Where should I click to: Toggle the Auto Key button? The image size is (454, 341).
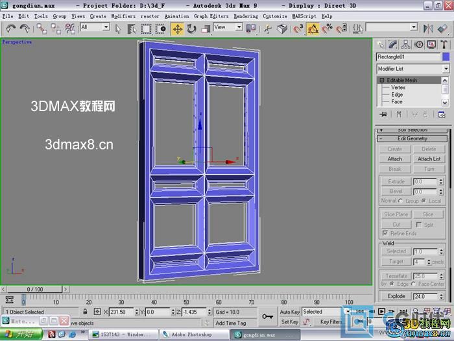coord(289,312)
